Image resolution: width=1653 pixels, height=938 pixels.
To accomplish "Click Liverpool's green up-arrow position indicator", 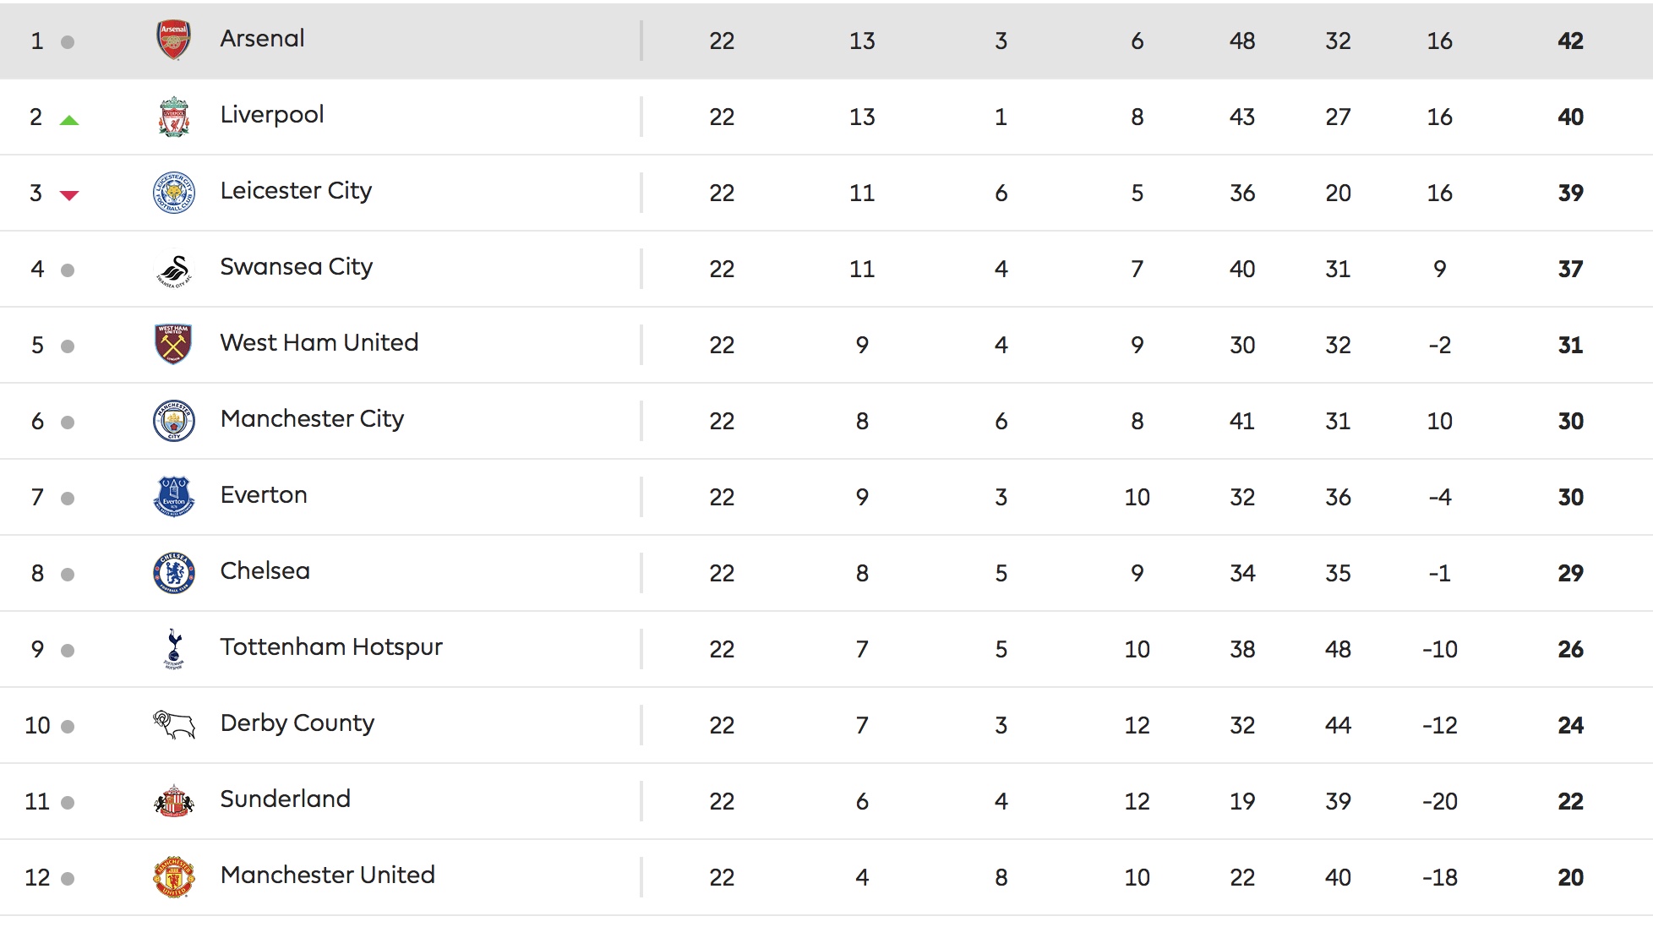I will pos(69,120).
